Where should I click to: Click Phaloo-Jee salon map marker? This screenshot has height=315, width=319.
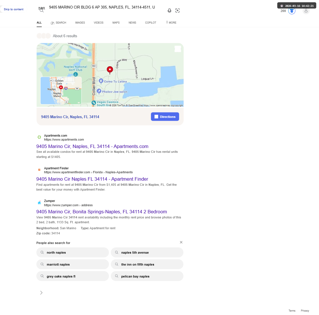pos(99,91)
